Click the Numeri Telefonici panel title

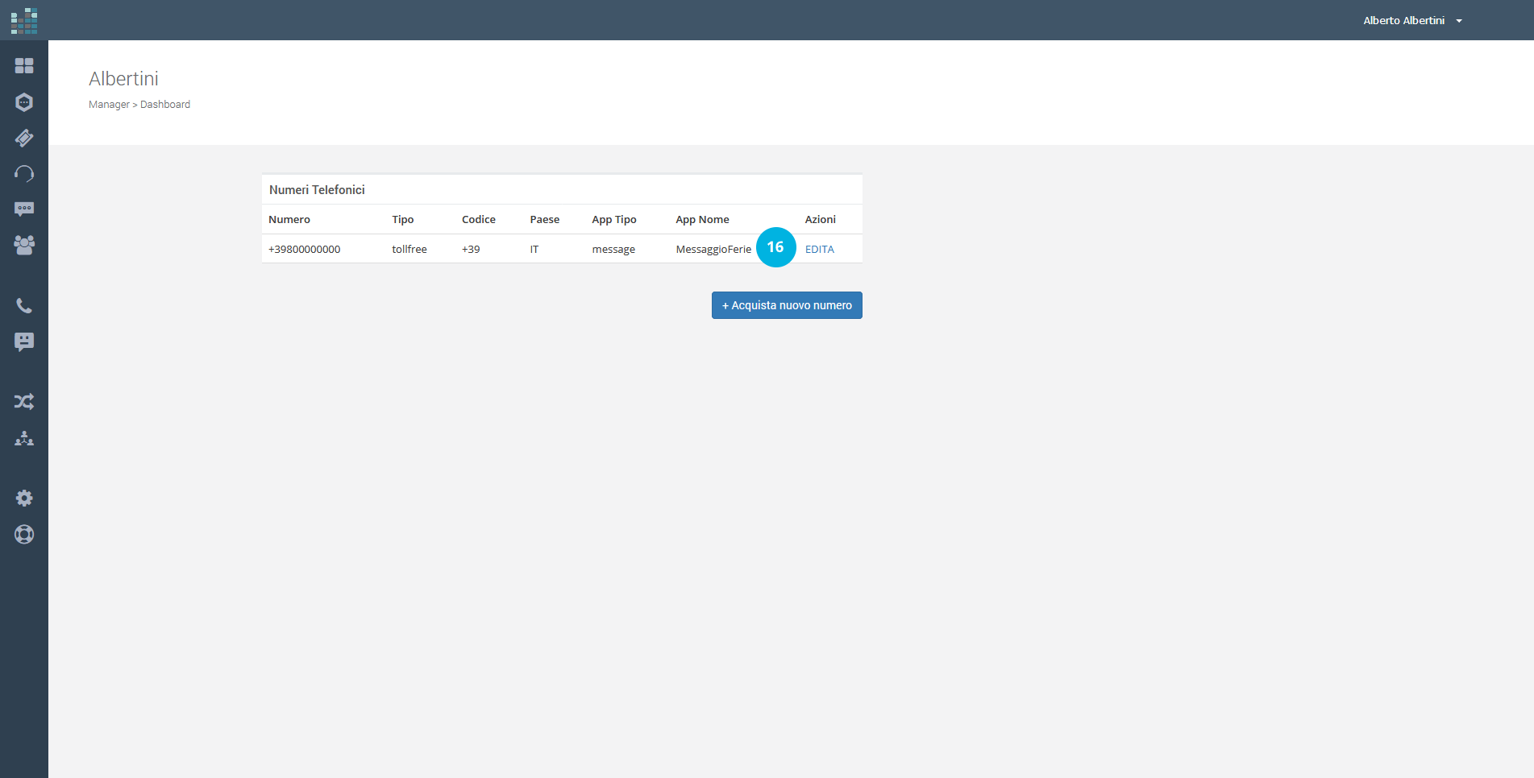point(317,190)
